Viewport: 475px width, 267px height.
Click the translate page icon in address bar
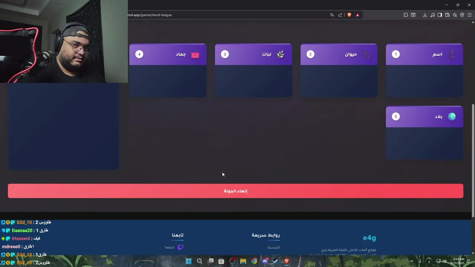pyautogui.click(x=332, y=15)
